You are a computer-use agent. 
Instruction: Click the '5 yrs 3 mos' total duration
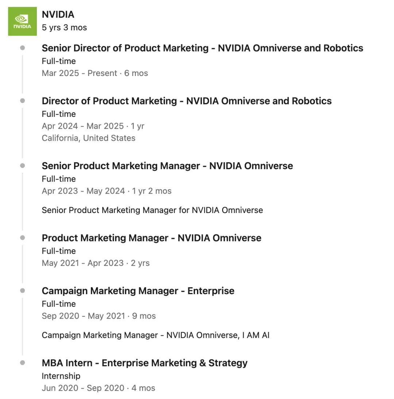(64, 27)
